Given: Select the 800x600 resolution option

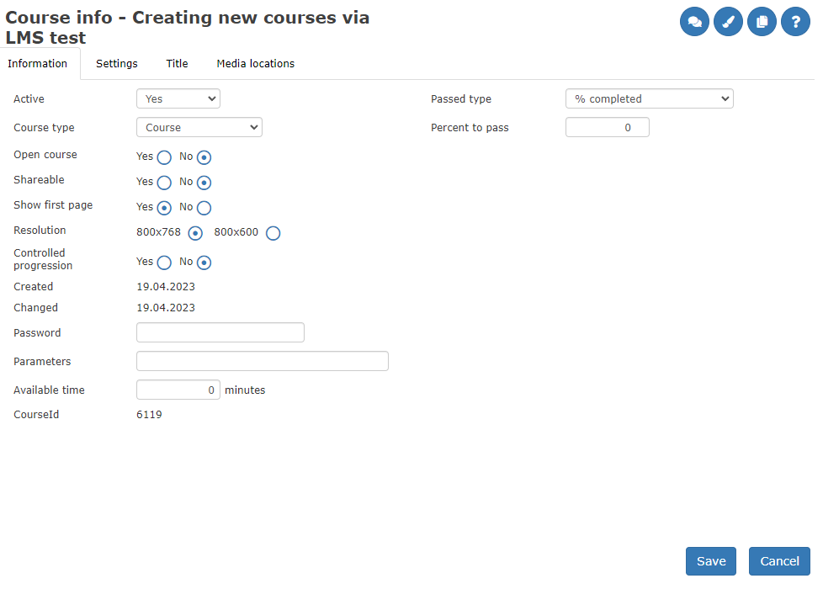Looking at the screenshot, I should (x=273, y=233).
